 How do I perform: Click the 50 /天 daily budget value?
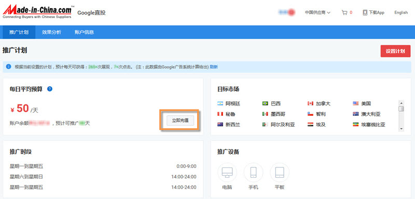tap(24, 109)
